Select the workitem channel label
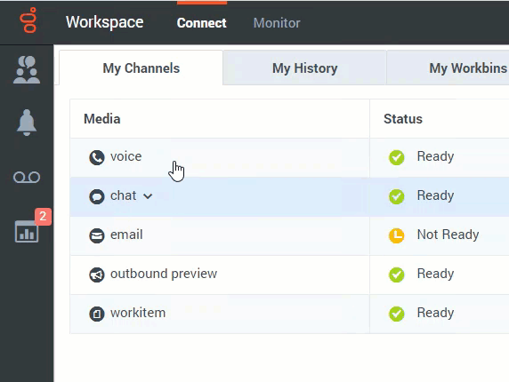Viewport: 509px width, 382px height. (138, 313)
